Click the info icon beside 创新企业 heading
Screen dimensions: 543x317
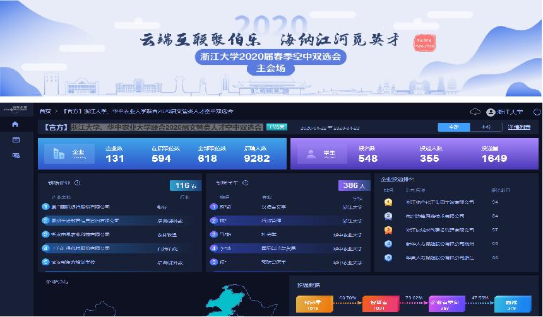tap(78, 183)
